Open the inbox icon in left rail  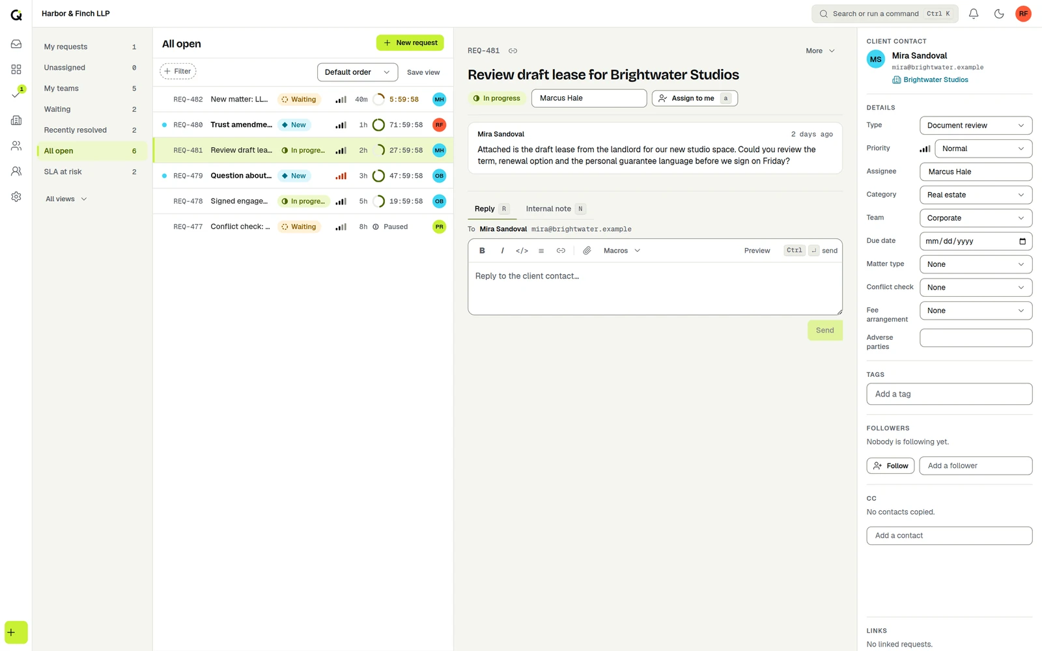point(16,44)
